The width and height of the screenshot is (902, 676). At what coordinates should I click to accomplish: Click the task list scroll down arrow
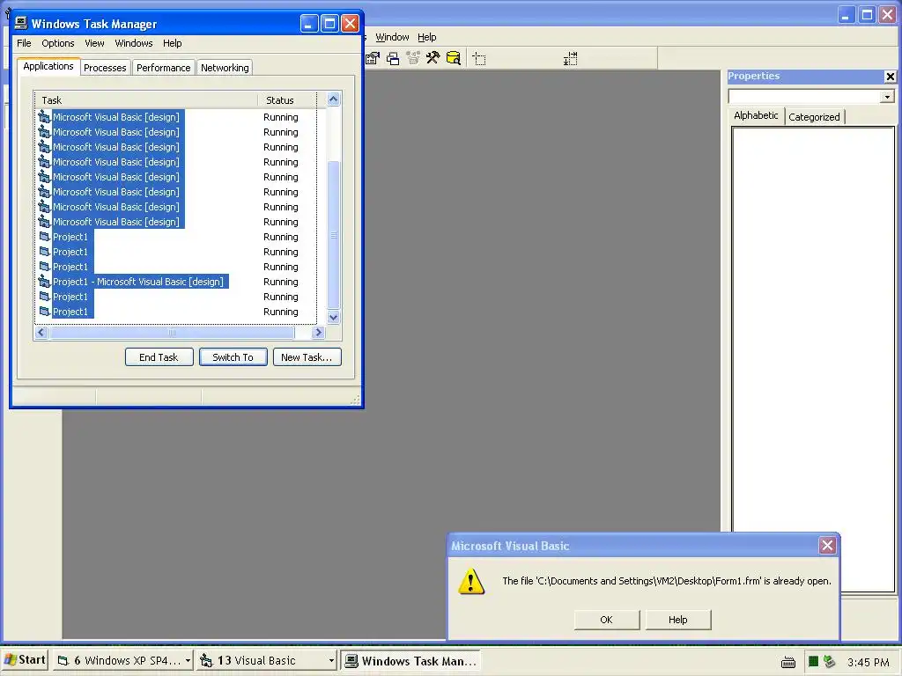(333, 317)
